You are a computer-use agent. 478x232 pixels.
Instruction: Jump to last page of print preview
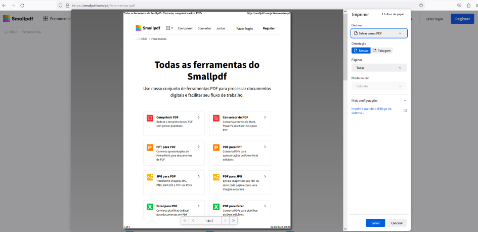[x=233, y=220]
